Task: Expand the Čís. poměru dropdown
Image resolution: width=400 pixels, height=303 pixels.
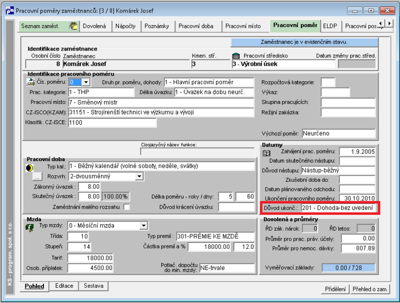Action: pyautogui.click(x=86, y=82)
